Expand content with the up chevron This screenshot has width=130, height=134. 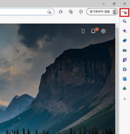(19, 118)
